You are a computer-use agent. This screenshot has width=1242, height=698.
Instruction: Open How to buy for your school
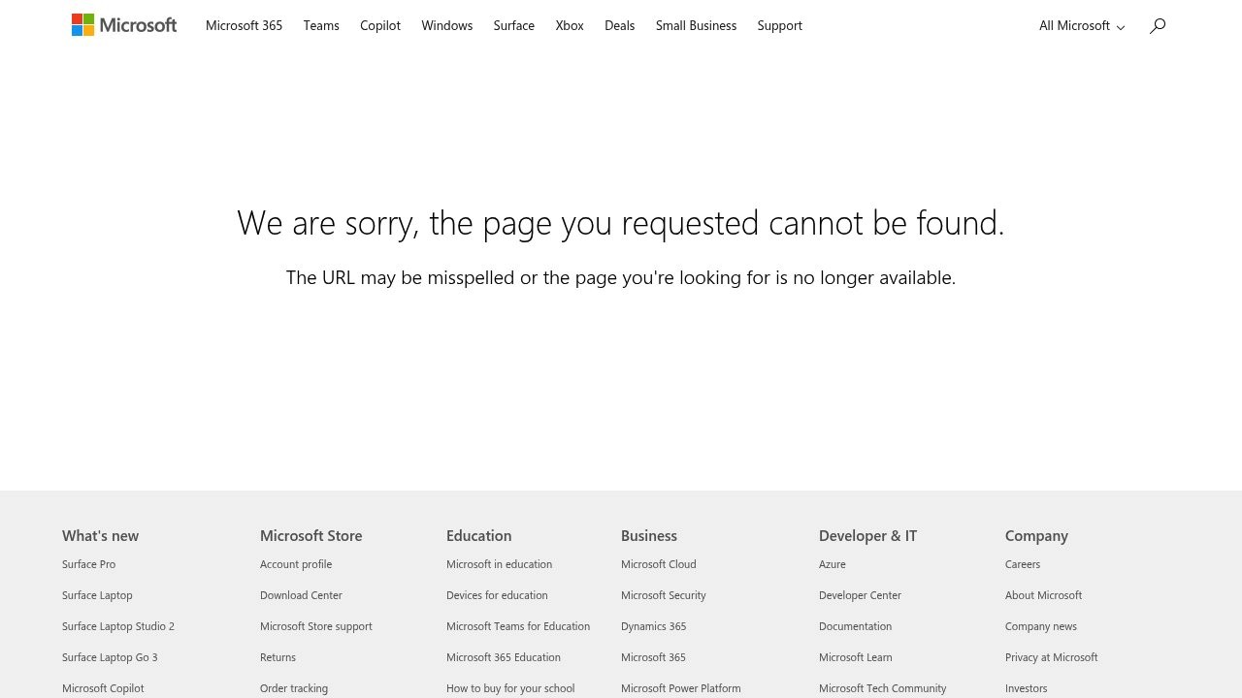coord(510,688)
